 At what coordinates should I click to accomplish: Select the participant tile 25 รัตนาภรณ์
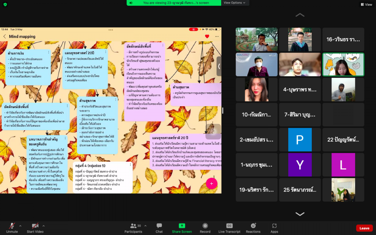(x=300, y=190)
